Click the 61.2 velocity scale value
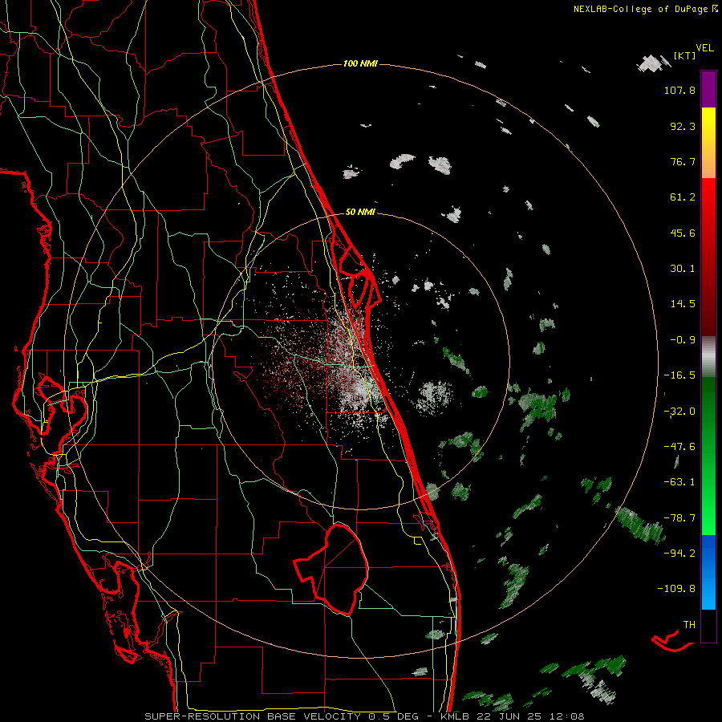The width and height of the screenshot is (722, 722). [x=683, y=197]
